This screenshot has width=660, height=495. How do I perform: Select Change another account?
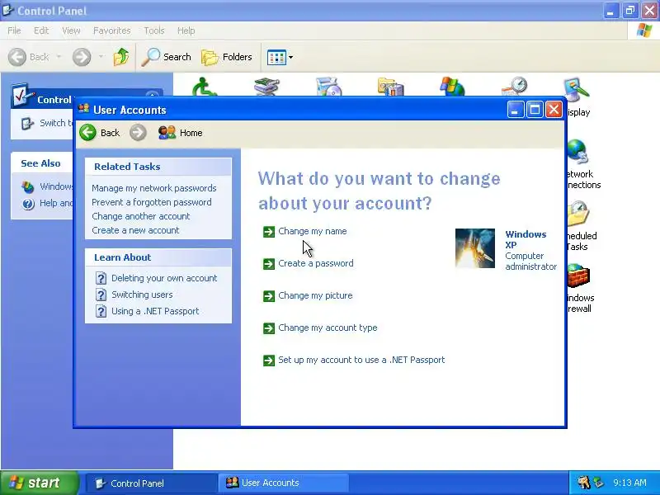(140, 216)
